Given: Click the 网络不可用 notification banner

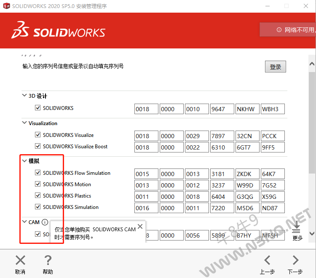Looking at the screenshot, I should (288, 29).
